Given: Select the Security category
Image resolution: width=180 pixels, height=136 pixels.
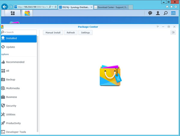Looking at the screenshot, I should [x=19, y=106].
